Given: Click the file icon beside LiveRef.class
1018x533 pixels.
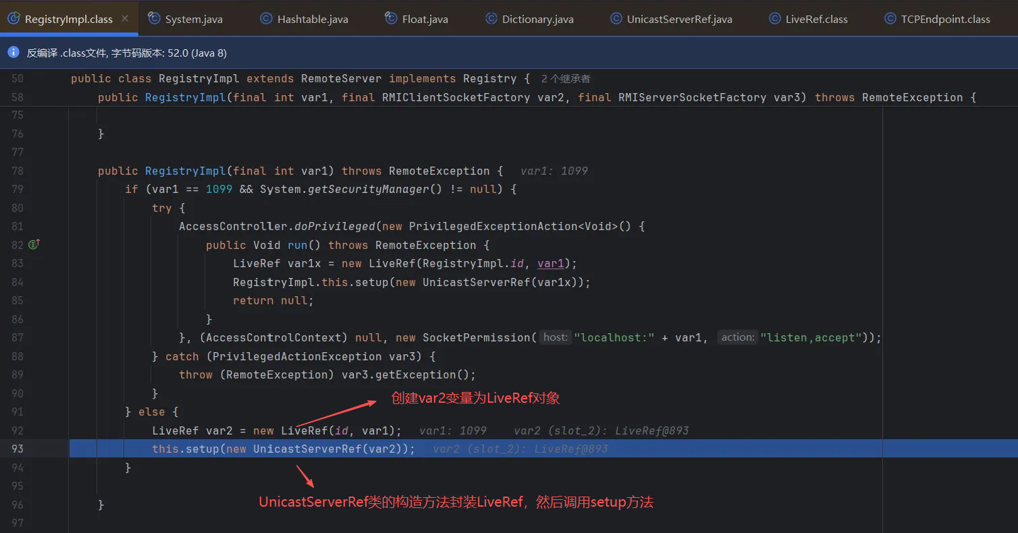Looking at the screenshot, I should (774, 19).
